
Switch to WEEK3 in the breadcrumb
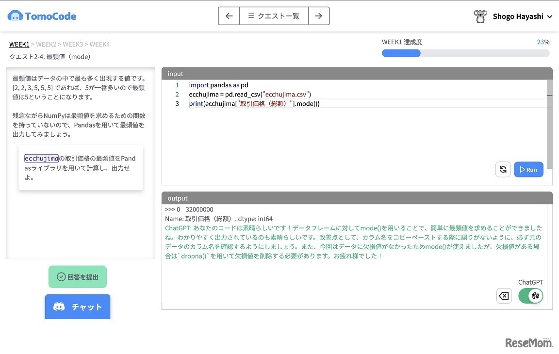[73, 44]
